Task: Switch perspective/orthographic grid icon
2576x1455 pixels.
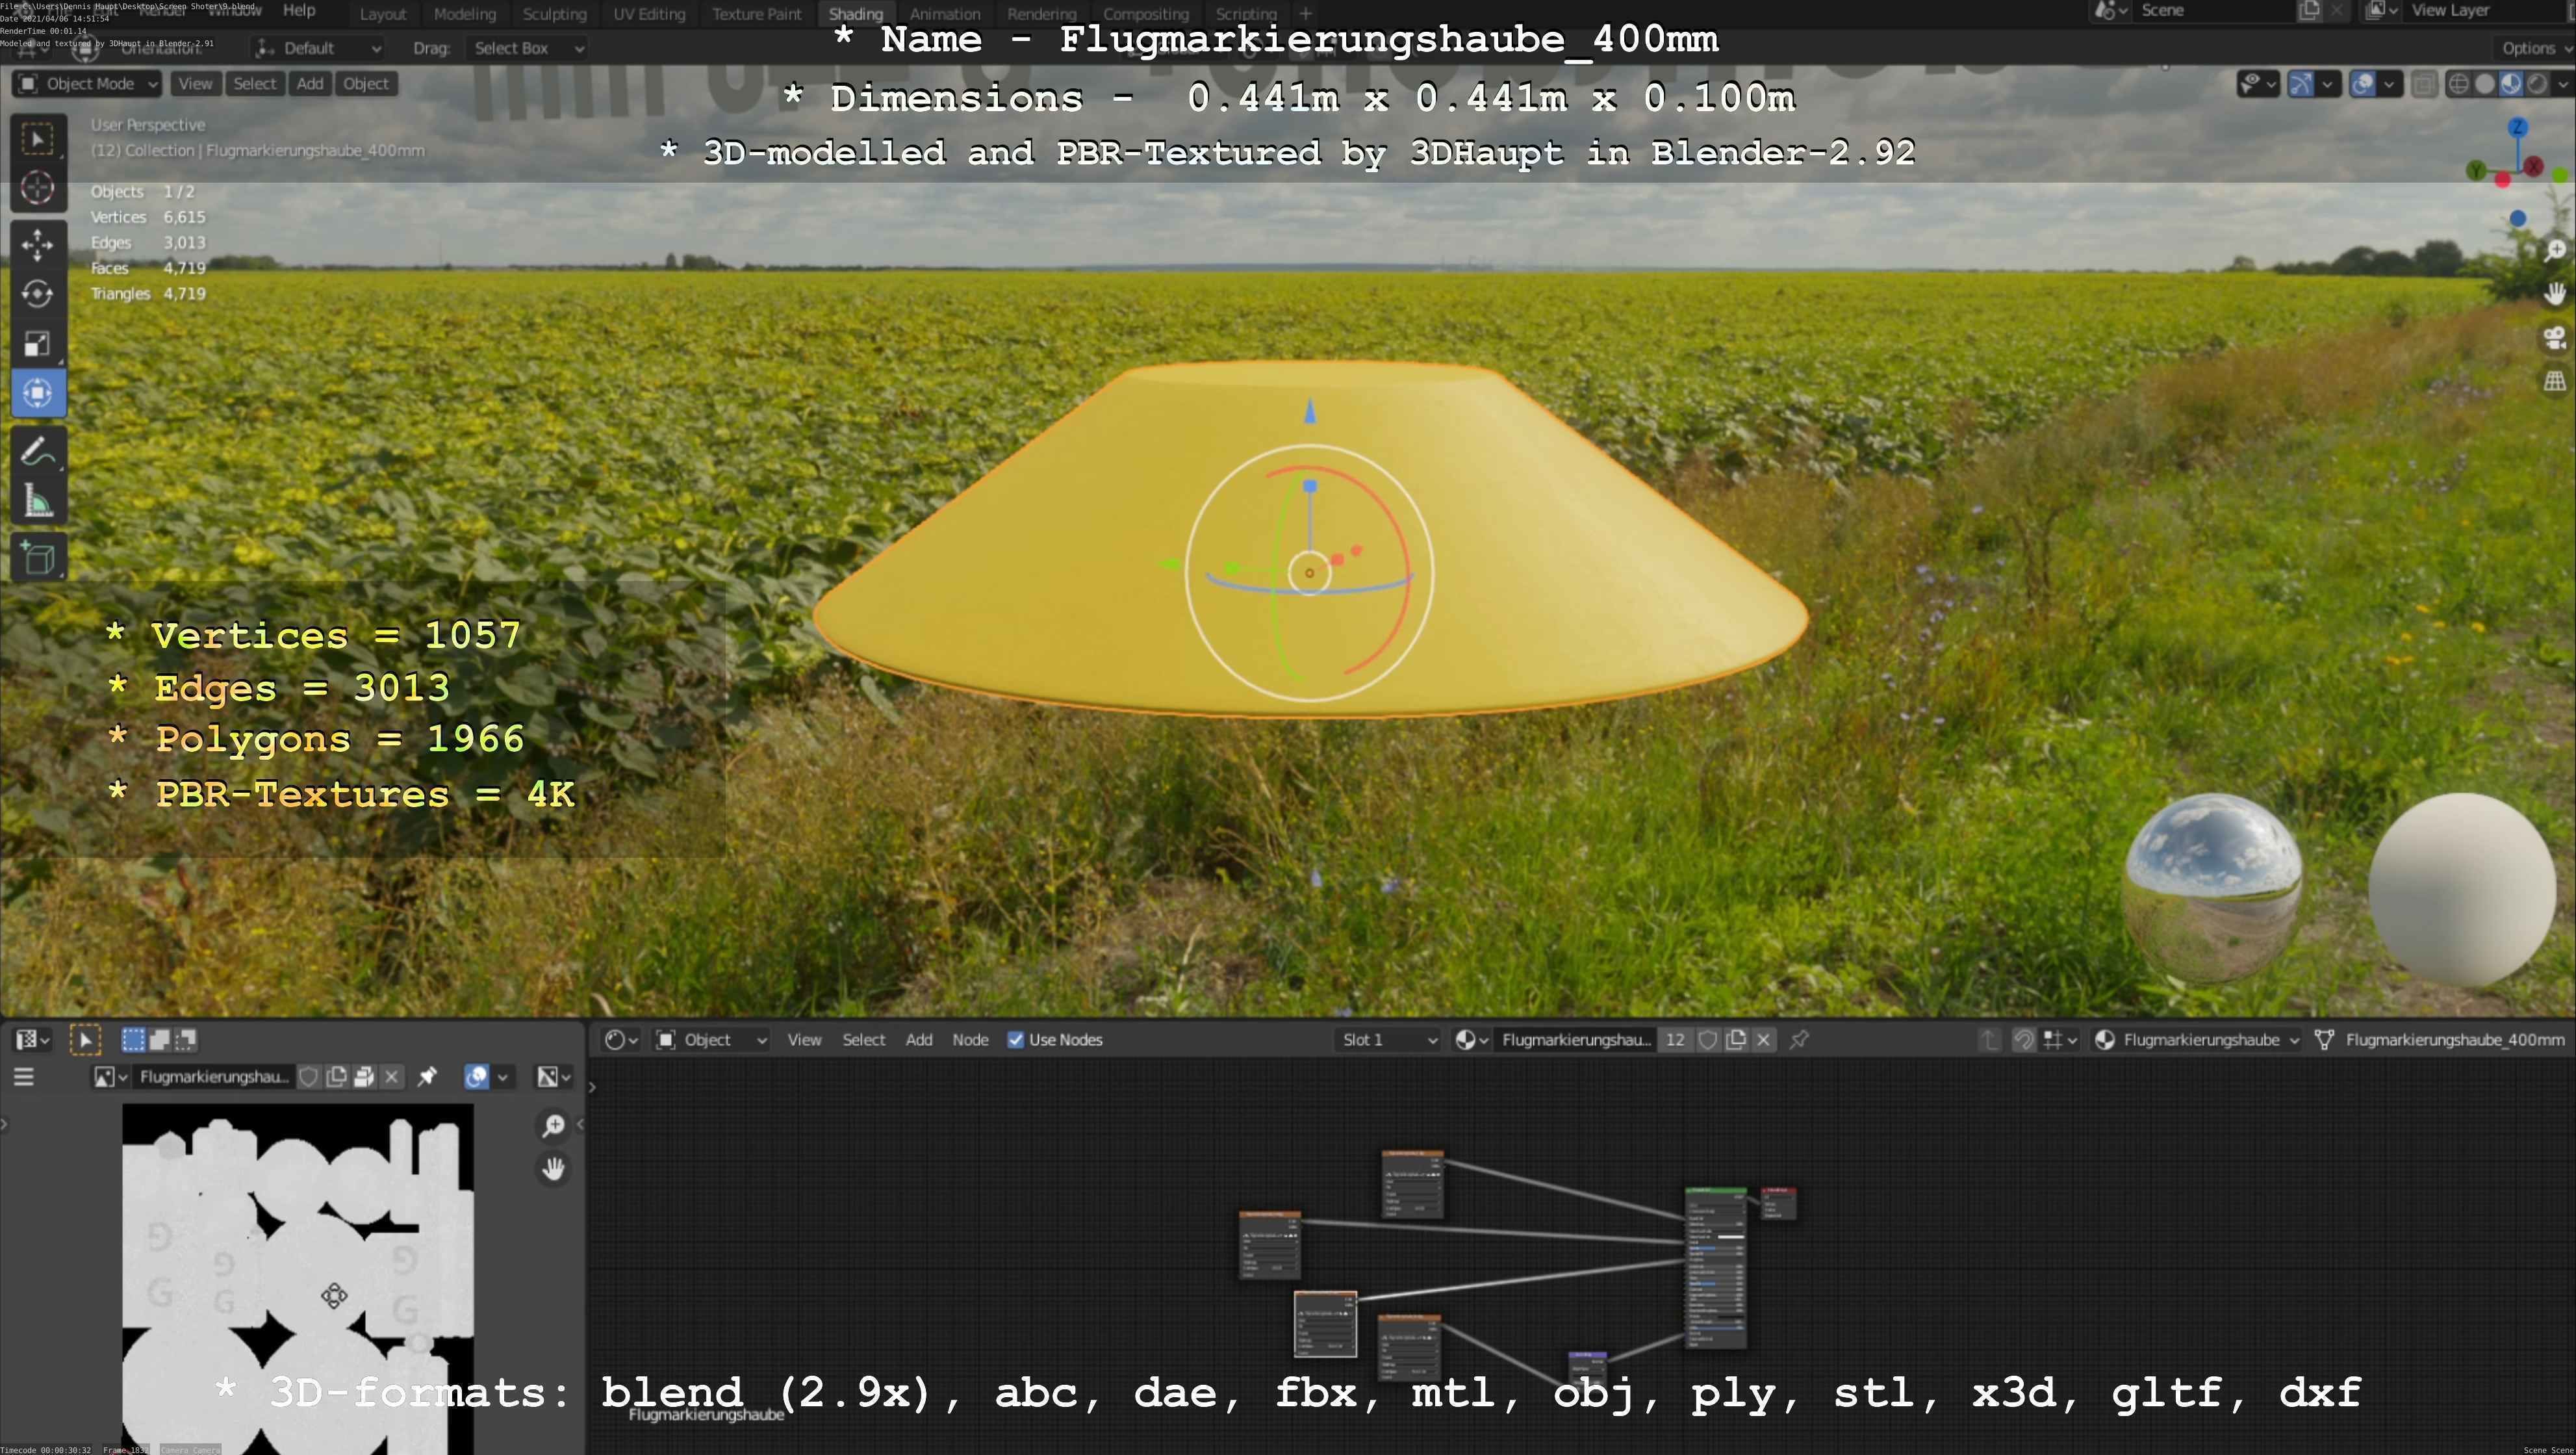Action: pos(2555,381)
